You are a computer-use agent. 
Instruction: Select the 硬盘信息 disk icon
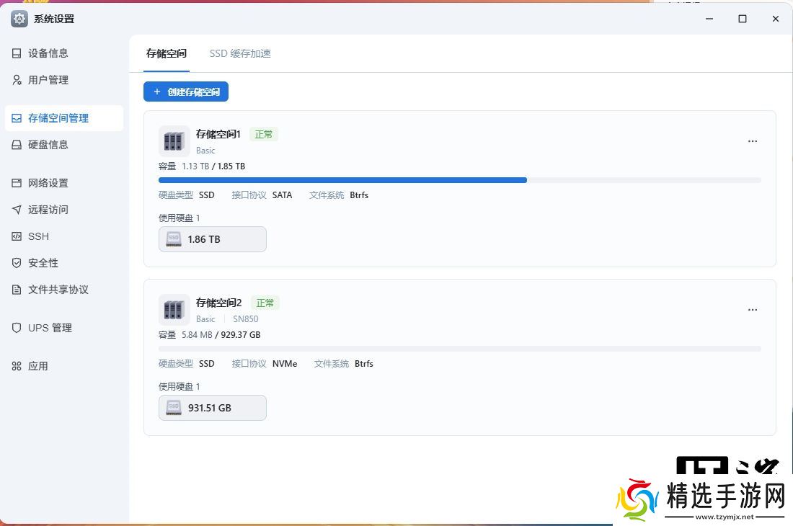tap(17, 145)
